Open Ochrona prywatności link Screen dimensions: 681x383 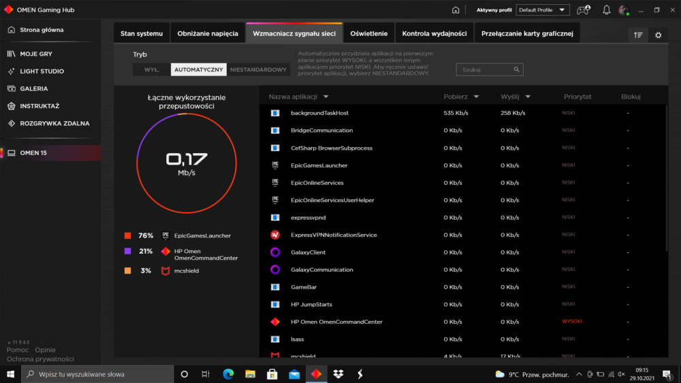(x=40, y=359)
